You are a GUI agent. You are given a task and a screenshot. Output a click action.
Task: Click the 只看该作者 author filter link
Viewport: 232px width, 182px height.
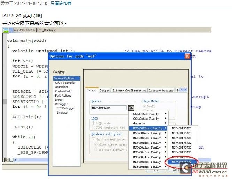click(x=61, y=3)
